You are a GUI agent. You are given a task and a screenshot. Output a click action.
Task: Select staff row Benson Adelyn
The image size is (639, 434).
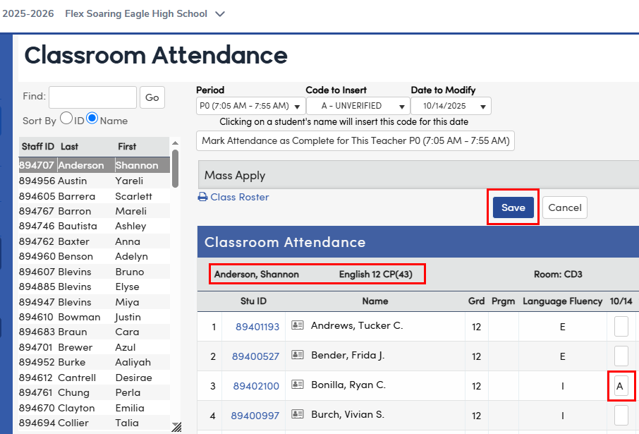tap(94, 256)
